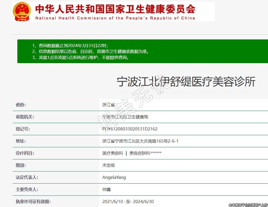
Task: Select the third notice about system maintenance hours
Action: point(81,58)
